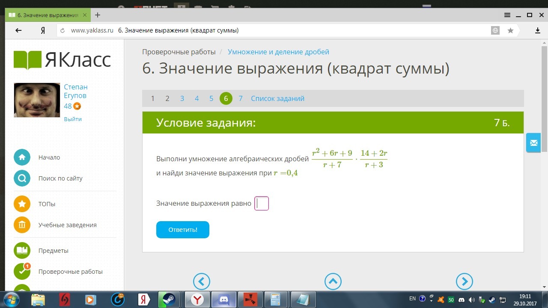Viewport: 548px width, 308px height.
Task: Open Умножение и деление дробей breadcrumb
Action: [x=278, y=52]
